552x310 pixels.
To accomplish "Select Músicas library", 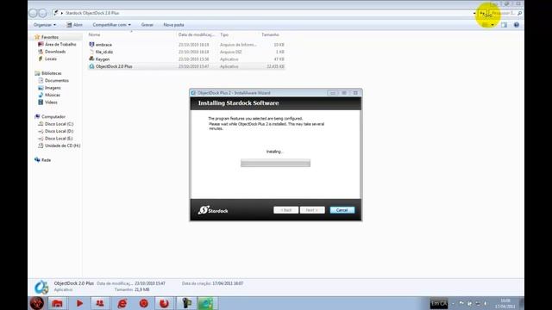I will pyautogui.click(x=53, y=95).
